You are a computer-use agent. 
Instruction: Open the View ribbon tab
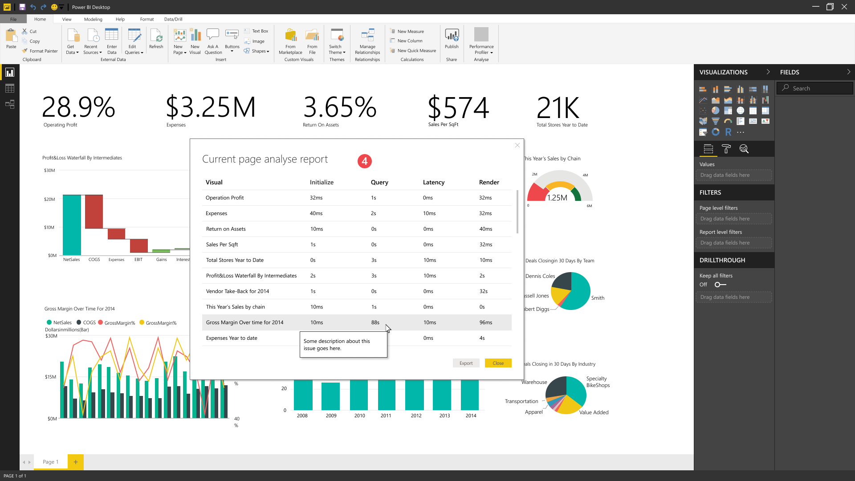coord(67,19)
